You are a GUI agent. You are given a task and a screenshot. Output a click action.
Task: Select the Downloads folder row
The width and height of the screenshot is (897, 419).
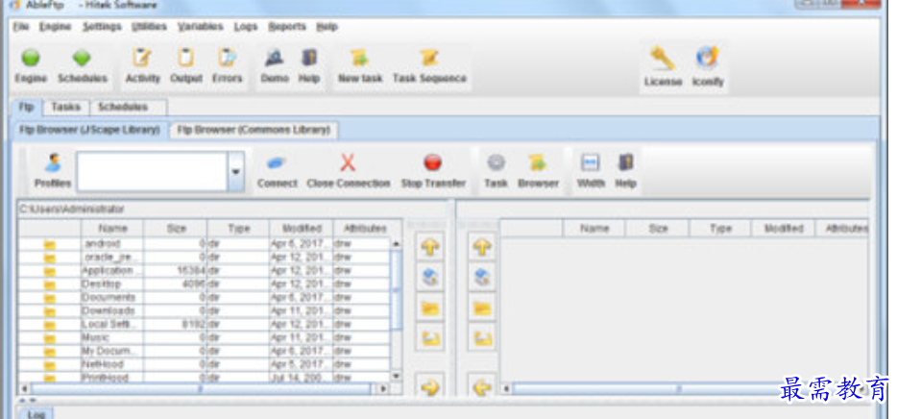tap(205, 310)
